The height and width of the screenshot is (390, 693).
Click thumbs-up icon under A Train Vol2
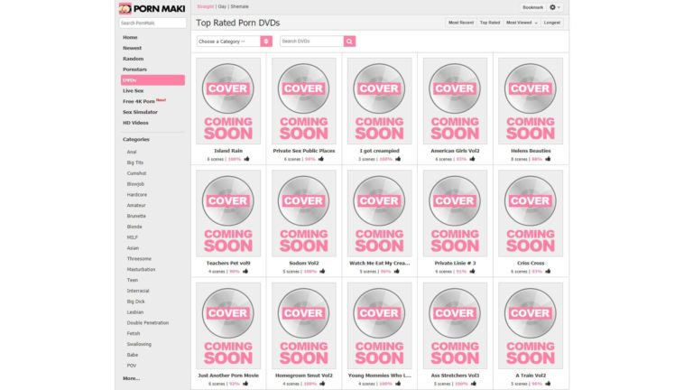548,383
